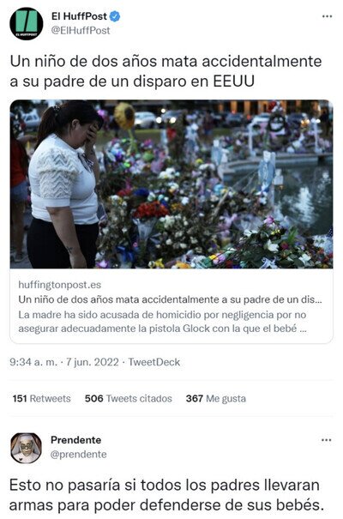The height and width of the screenshot is (519, 343).
Task: View the 367 Me gusta list
Action: coord(215,399)
